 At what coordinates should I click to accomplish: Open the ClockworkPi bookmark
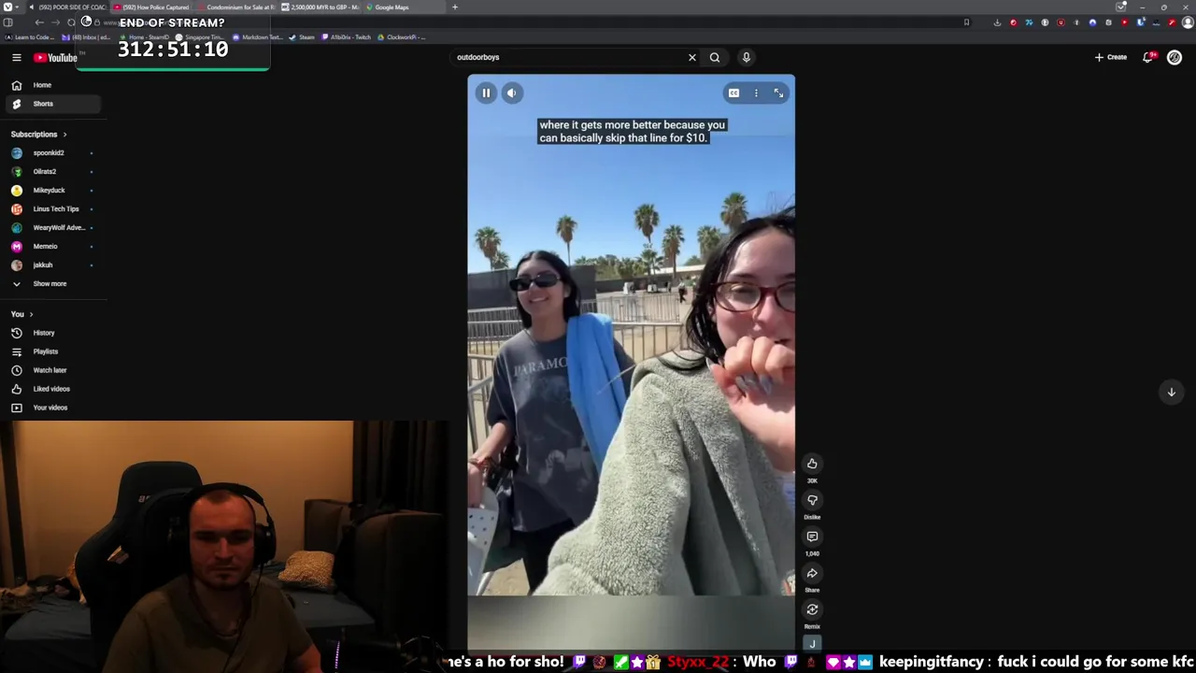coord(402,37)
